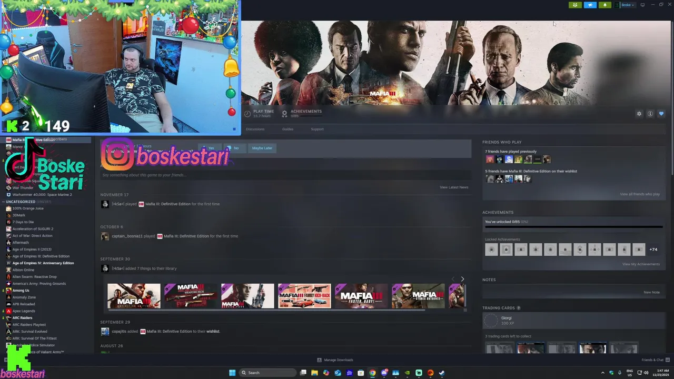
Task: Click the blue megaphone announcements button
Action: click(x=590, y=5)
